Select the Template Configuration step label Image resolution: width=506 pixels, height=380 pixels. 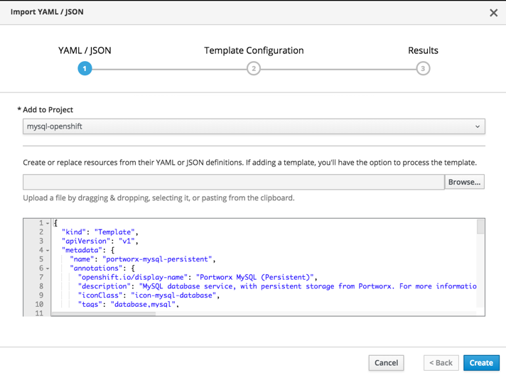254,50
